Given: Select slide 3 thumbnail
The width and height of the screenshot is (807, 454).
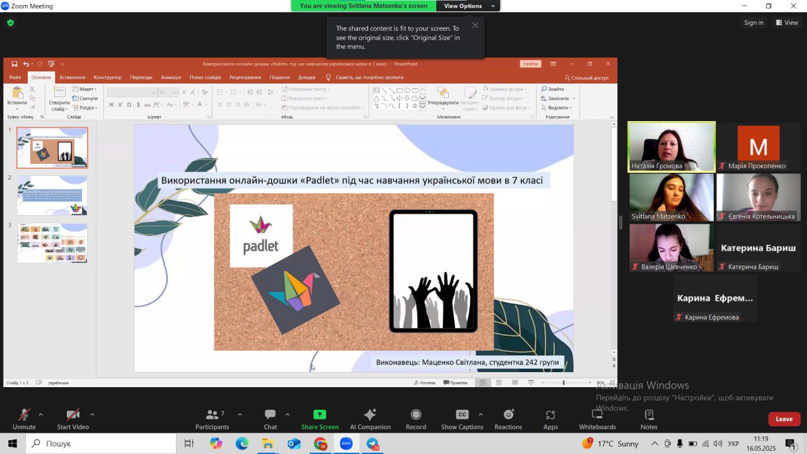Looking at the screenshot, I should point(52,243).
